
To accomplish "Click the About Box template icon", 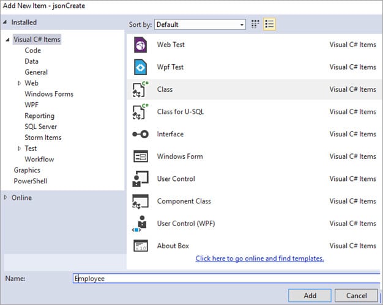I will pyautogui.click(x=141, y=246).
